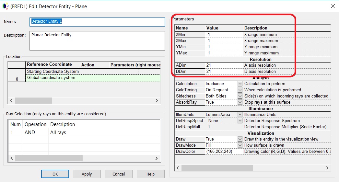
Task: Close the Edit Detector Entity dialog
Action: pyautogui.click(x=333, y=6)
